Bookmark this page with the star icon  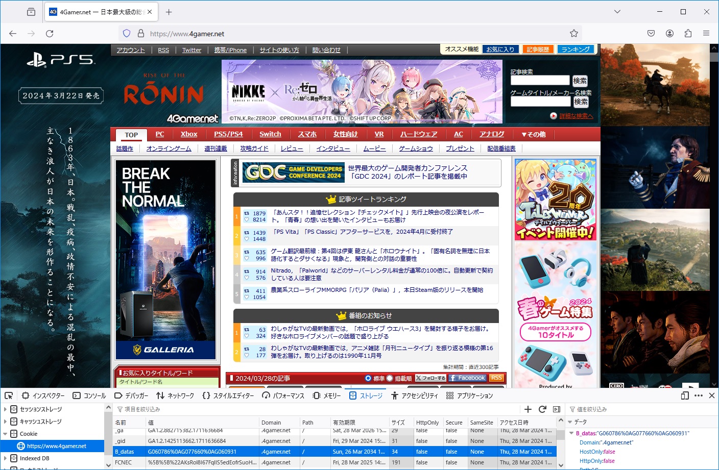pos(574,34)
